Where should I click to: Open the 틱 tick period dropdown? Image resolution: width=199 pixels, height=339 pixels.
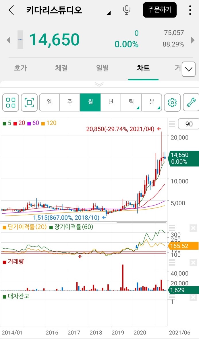[x=131, y=102]
